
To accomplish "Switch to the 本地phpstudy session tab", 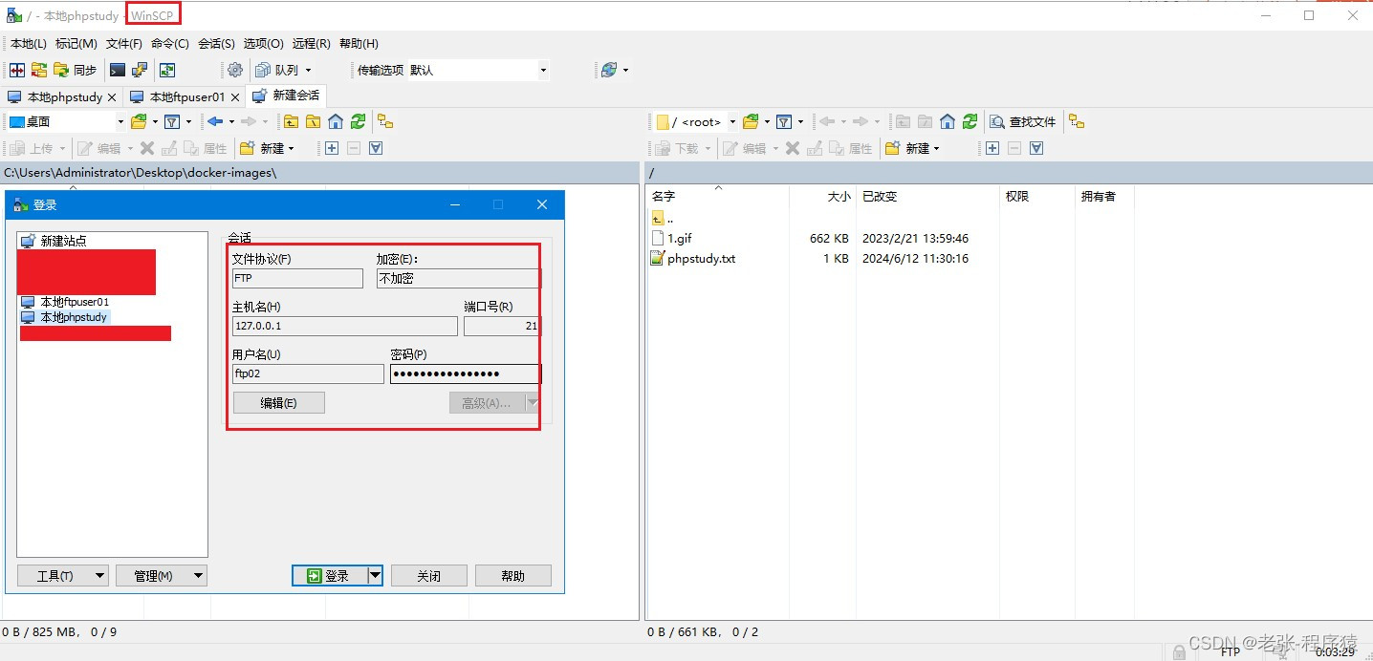I will pyautogui.click(x=56, y=96).
